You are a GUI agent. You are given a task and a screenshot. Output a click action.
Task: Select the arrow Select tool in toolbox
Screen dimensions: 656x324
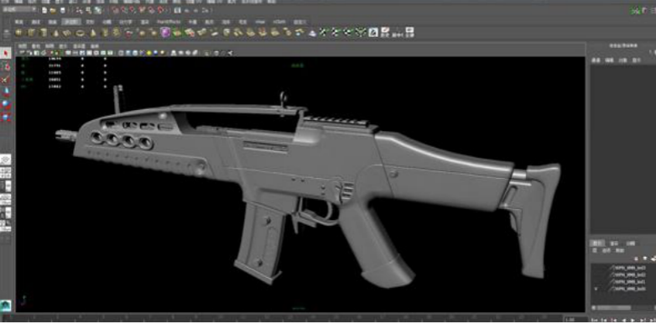[x=5, y=53]
